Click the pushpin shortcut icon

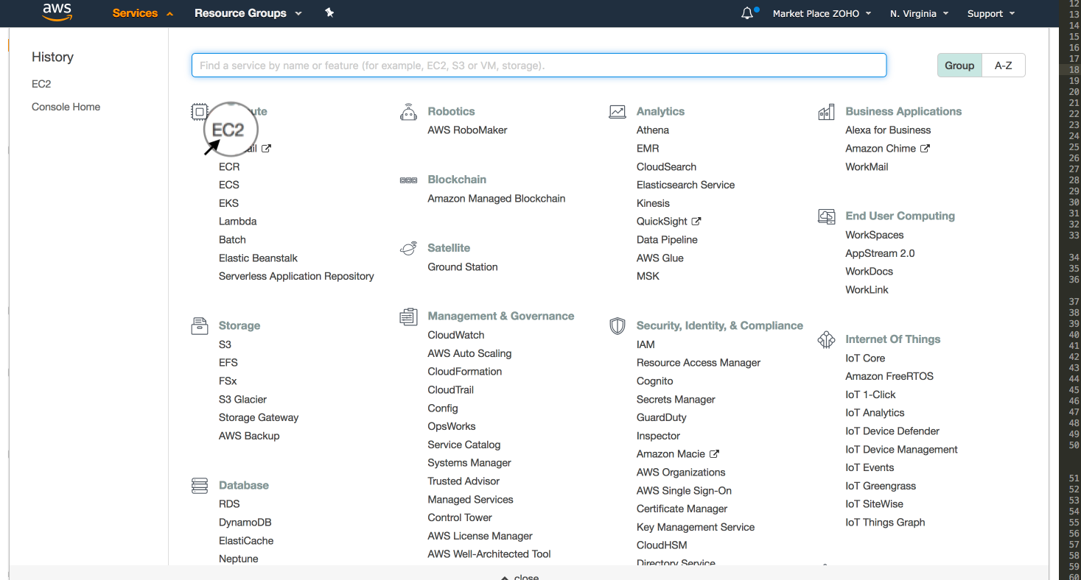click(329, 13)
